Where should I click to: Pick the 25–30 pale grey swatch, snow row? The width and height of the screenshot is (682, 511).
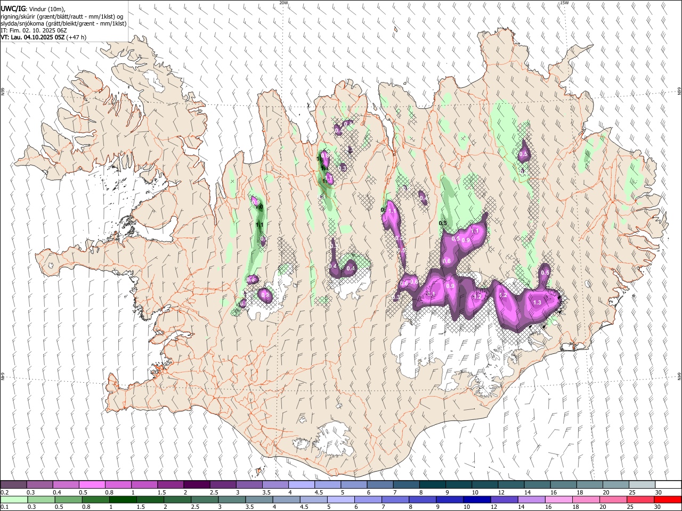642,484
